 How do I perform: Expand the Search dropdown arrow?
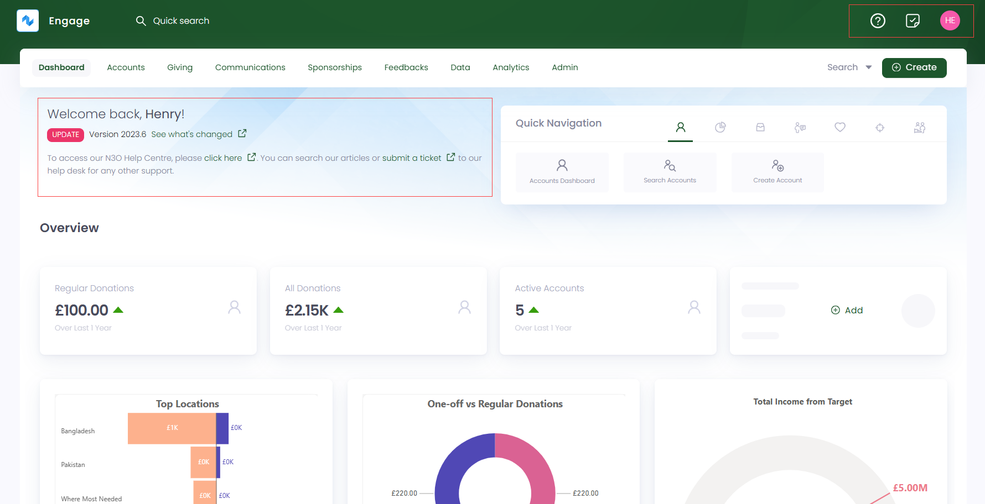tap(869, 67)
